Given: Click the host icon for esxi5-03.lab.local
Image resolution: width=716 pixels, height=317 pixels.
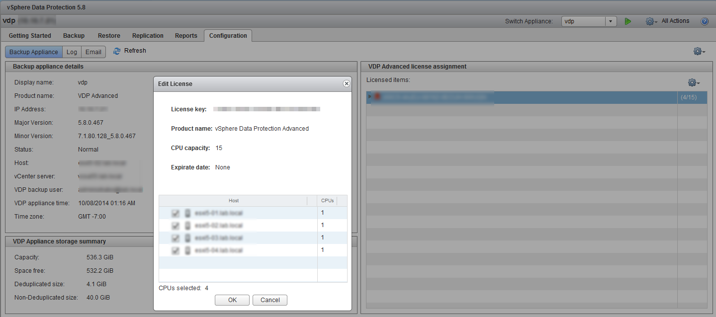Looking at the screenshot, I should coord(187,238).
